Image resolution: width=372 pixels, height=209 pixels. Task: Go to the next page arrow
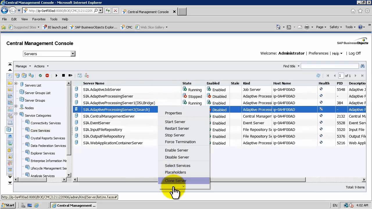coord(355,75)
